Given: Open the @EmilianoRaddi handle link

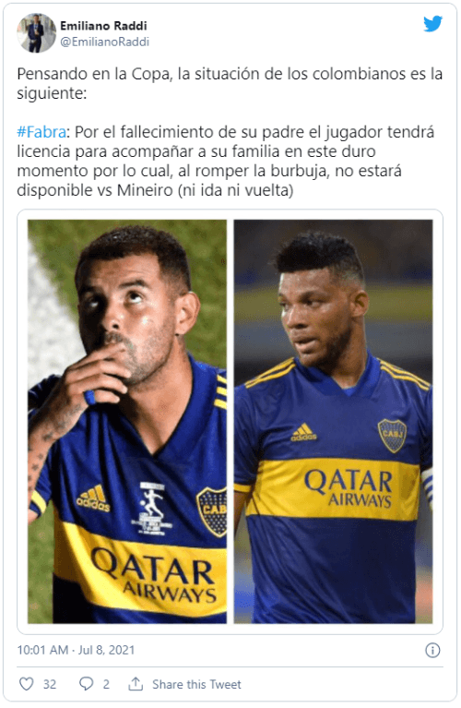Looking at the screenshot, I should 105,42.
